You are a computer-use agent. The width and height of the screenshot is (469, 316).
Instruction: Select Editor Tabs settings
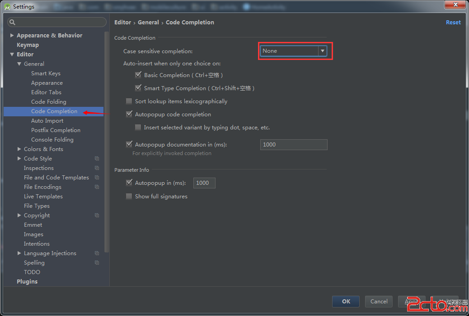pyautogui.click(x=47, y=92)
